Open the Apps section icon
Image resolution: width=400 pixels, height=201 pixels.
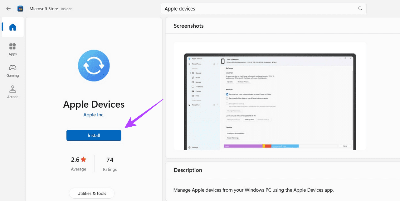click(x=12, y=46)
